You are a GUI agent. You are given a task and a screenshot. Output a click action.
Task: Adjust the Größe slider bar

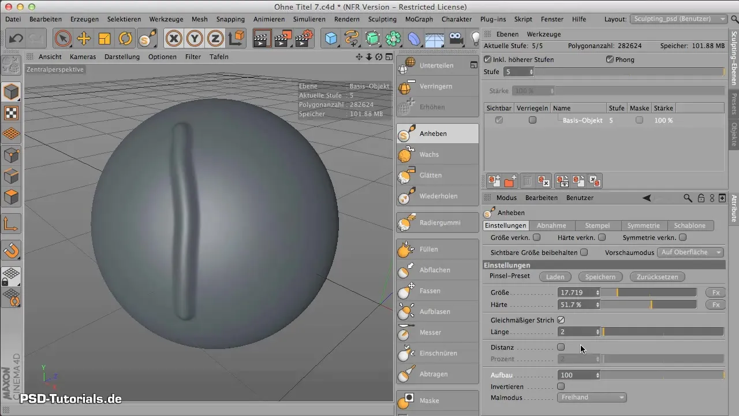point(650,292)
